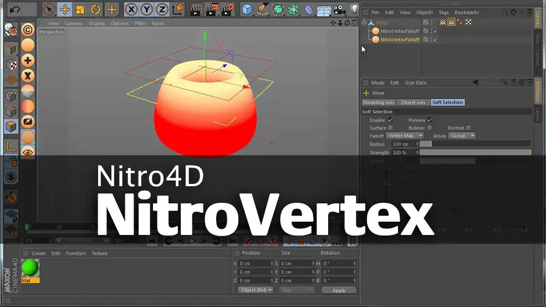Switch to Modeling Axis tab
This screenshot has width=546, height=307.
[x=379, y=103]
